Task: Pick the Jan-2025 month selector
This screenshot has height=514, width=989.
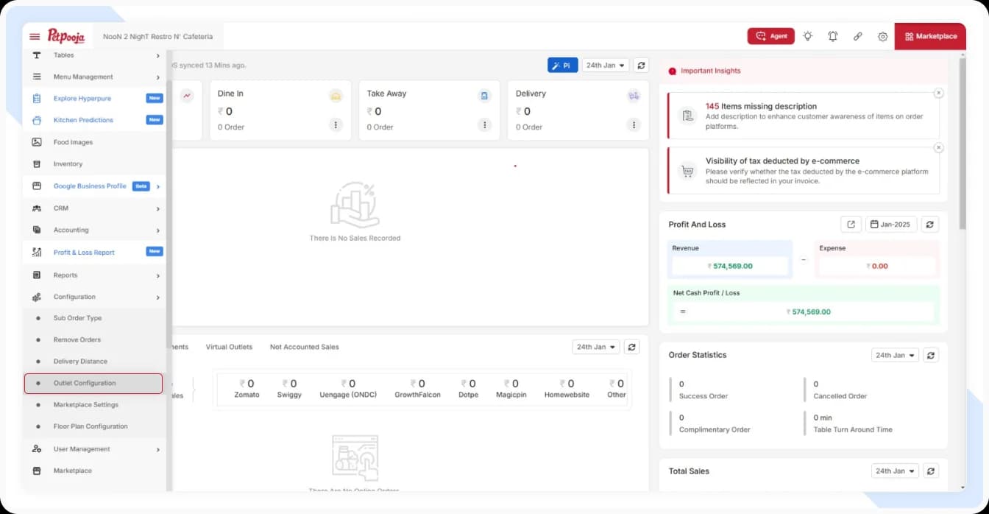Action: point(891,225)
